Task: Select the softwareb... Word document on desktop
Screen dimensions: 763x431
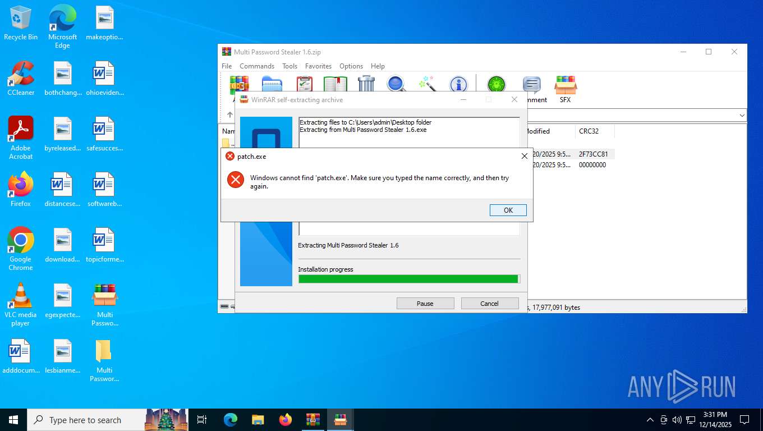Action: [x=104, y=190]
